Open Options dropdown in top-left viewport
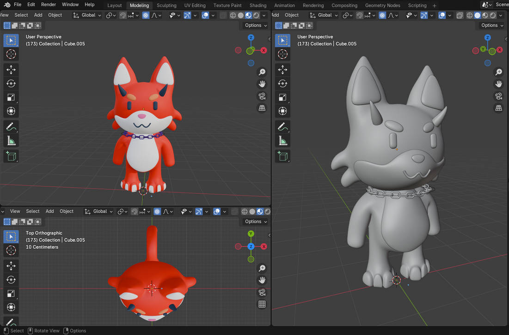This screenshot has width=509, height=335. tap(256, 25)
